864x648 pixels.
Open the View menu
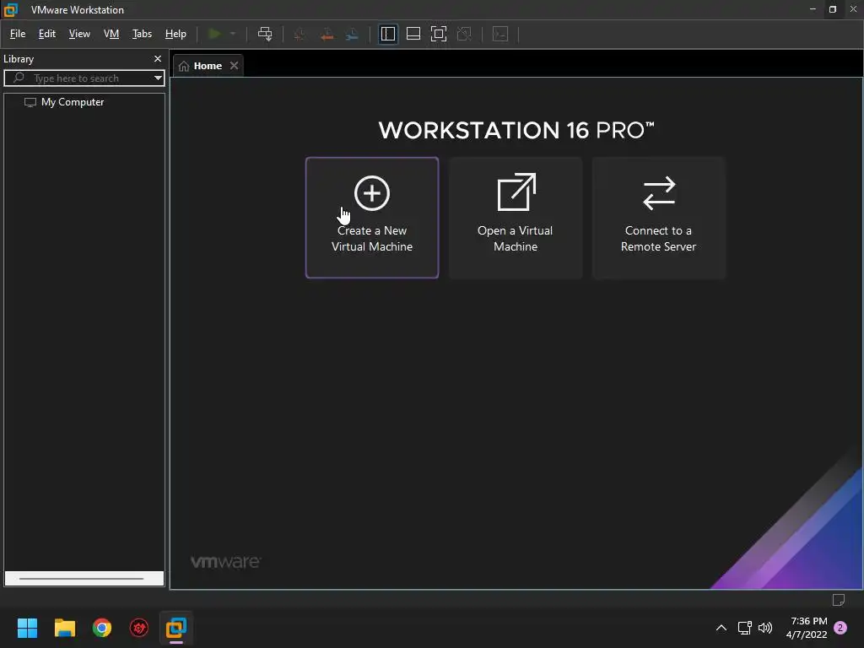tap(79, 34)
